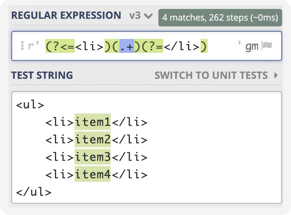The height and width of the screenshot is (215, 291).
Task: Click the TEST STRING section heading
Action: point(42,75)
